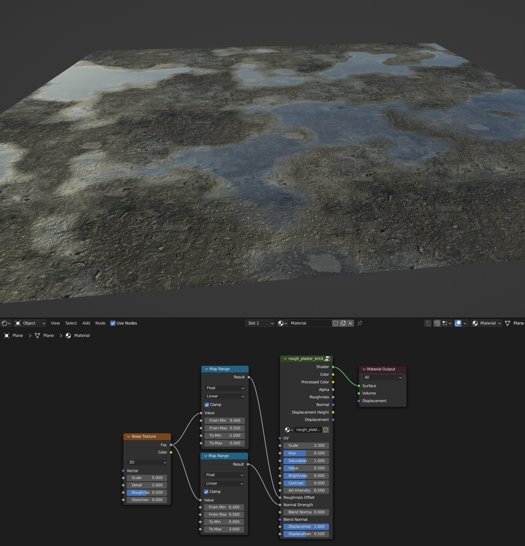
Task: Toggle the pin node tree icon
Action: click(359, 323)
